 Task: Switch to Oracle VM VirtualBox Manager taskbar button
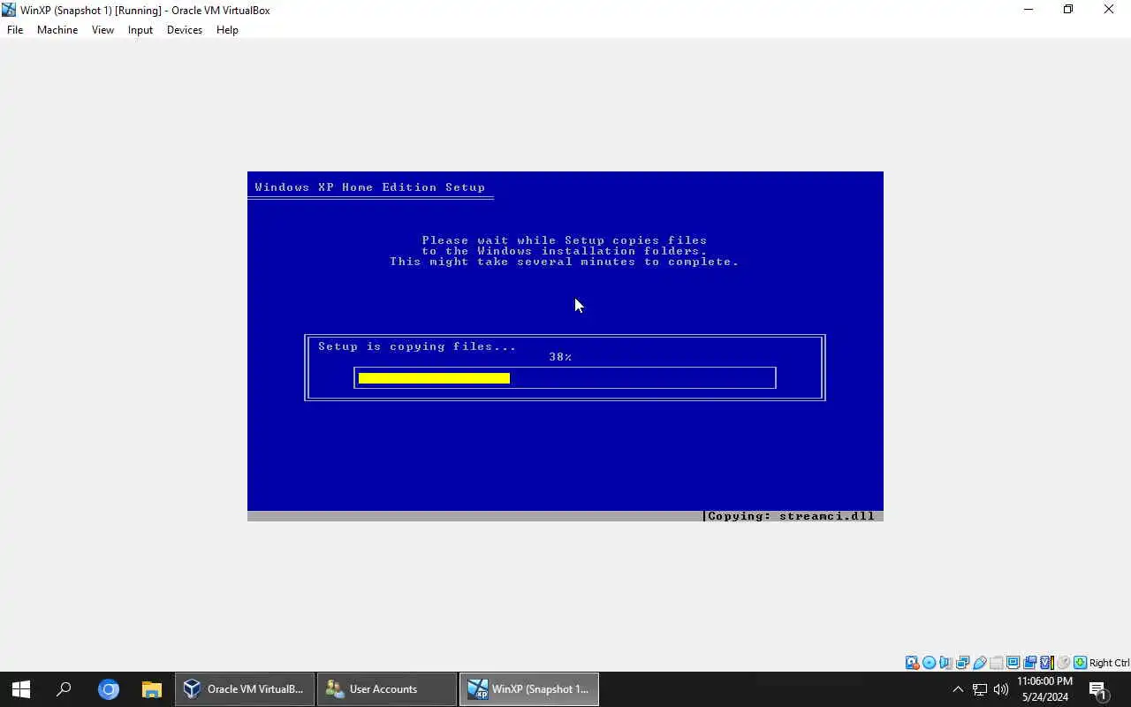(x=245, y=689)
